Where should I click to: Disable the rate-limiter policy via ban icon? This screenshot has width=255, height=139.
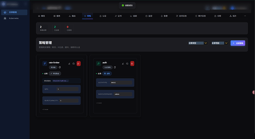(74, 64)
